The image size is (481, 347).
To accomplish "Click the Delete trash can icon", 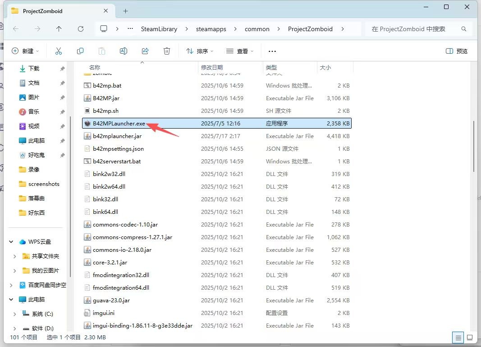I will point(167,51).
